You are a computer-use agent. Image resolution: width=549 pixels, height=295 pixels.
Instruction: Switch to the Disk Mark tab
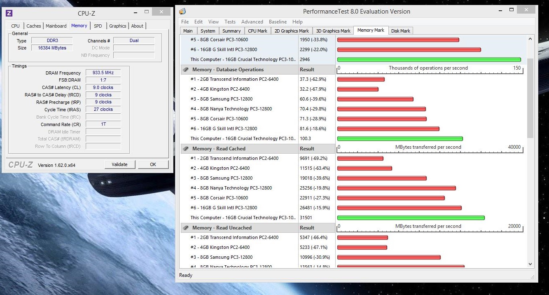(x=400, y=31)
